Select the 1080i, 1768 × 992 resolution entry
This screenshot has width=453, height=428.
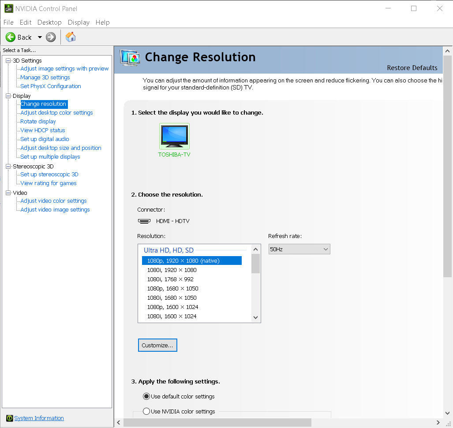(x=171, y=279)
